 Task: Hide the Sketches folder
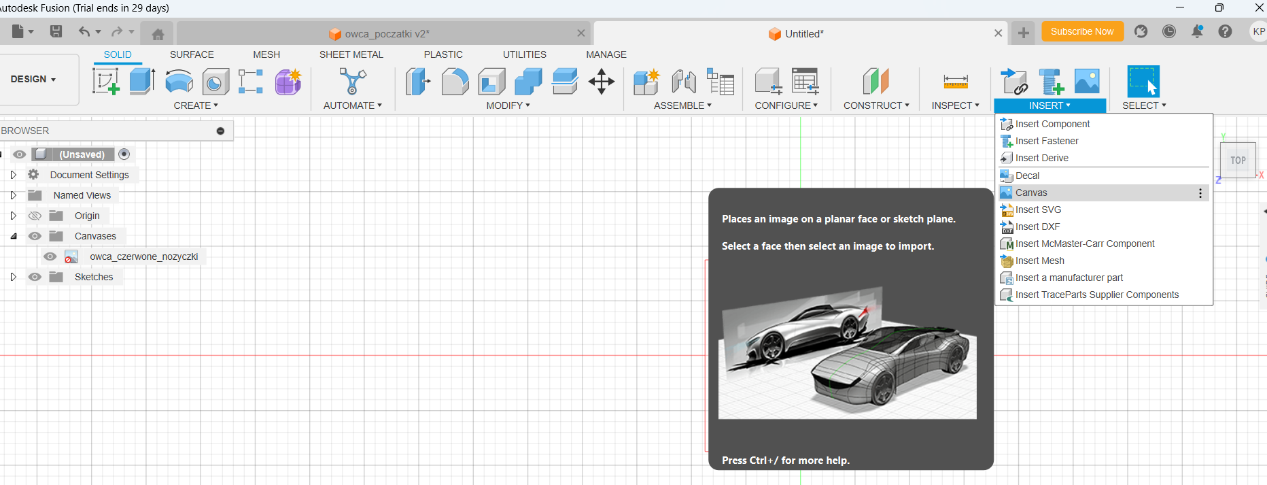click(x=35, y=277)
